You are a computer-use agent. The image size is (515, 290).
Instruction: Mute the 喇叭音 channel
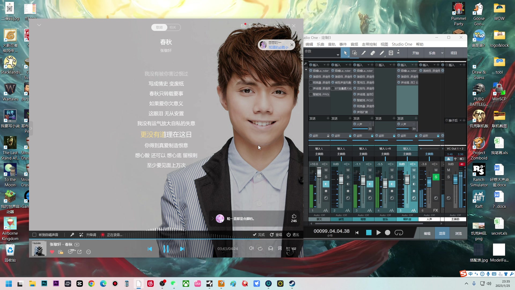(414, 170)
